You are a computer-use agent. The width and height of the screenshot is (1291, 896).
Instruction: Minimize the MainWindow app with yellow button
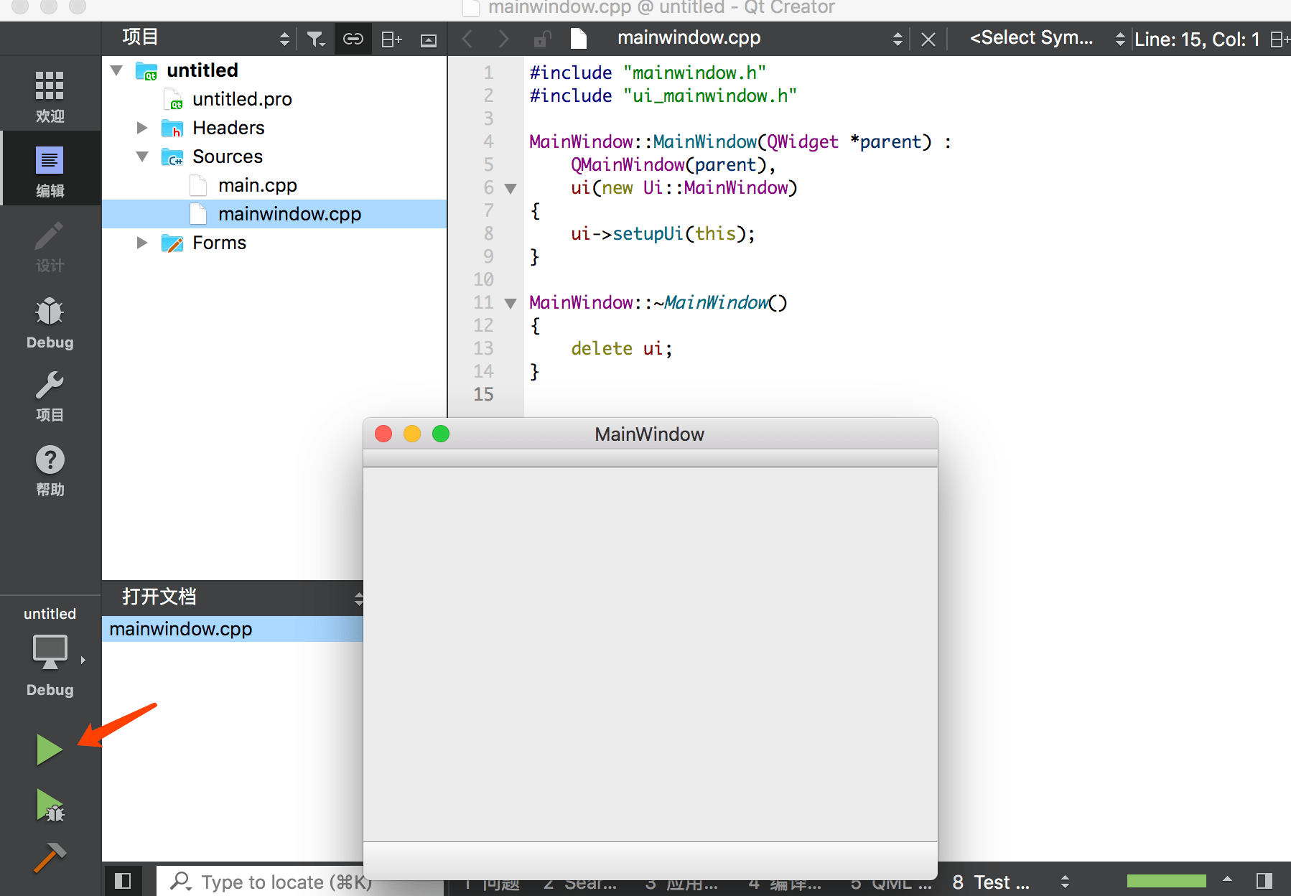point(412,434)
